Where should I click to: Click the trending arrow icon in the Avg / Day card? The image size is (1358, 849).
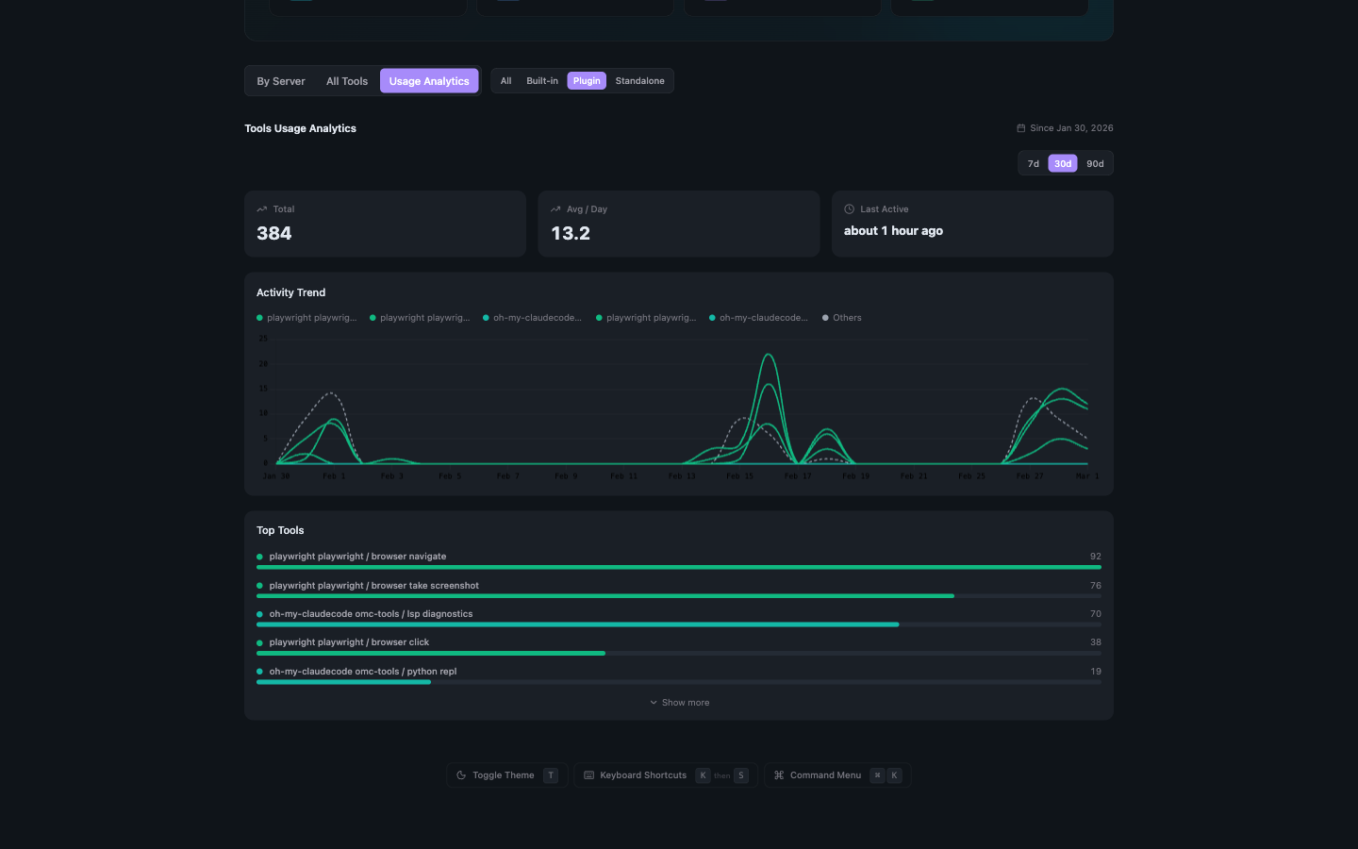555,208
